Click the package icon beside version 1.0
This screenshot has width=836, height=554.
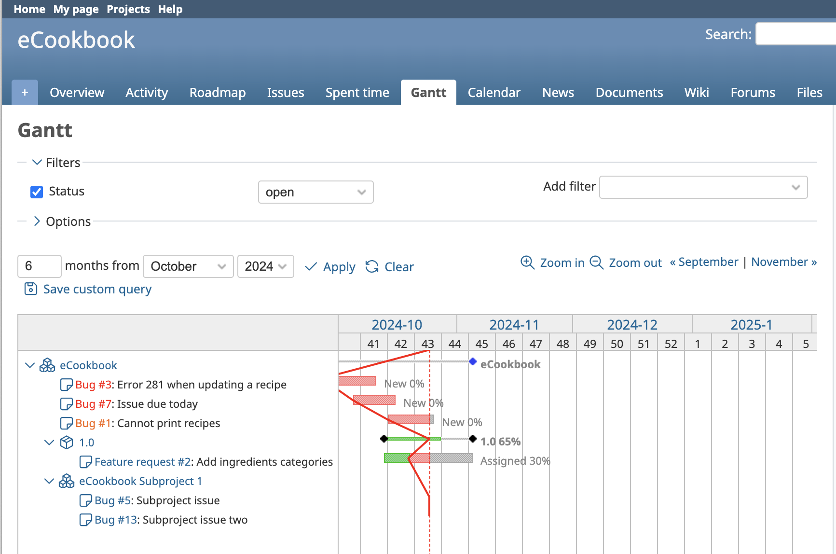pos(67,442)
